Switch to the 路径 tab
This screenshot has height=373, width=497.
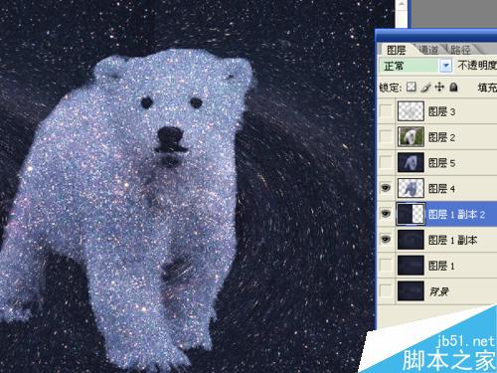460,50
